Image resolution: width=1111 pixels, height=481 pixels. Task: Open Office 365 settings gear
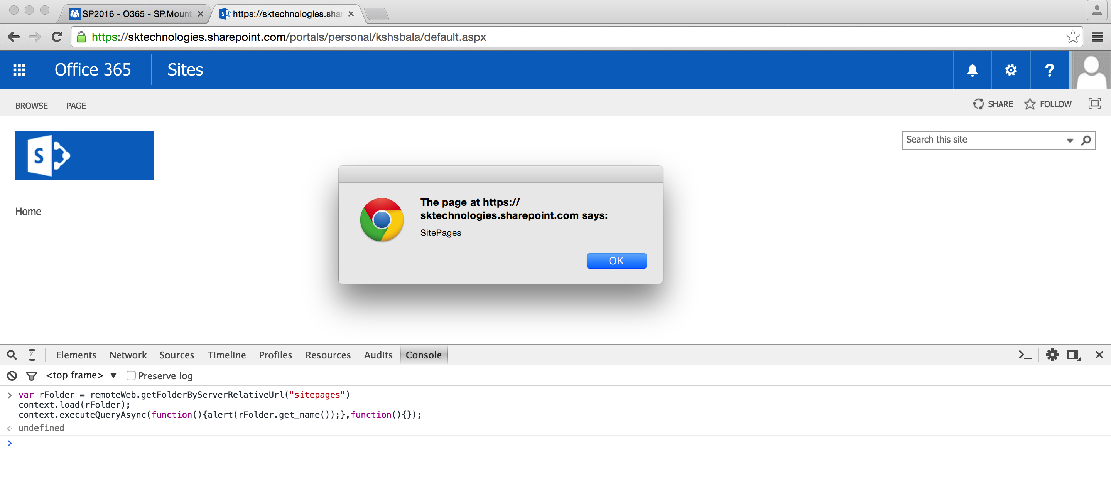tap(1011, 70)
